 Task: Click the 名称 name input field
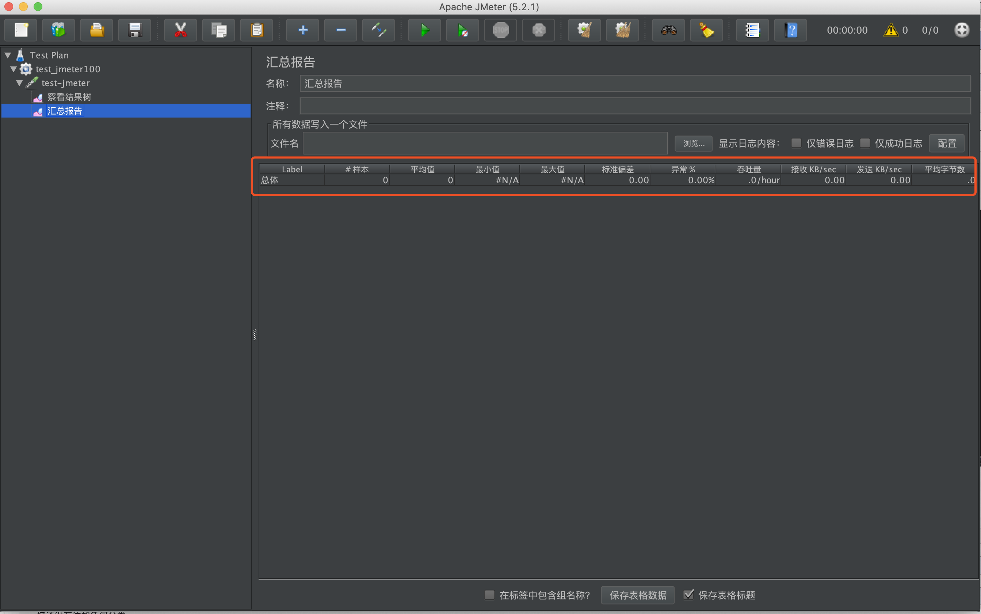click(635, 83)
